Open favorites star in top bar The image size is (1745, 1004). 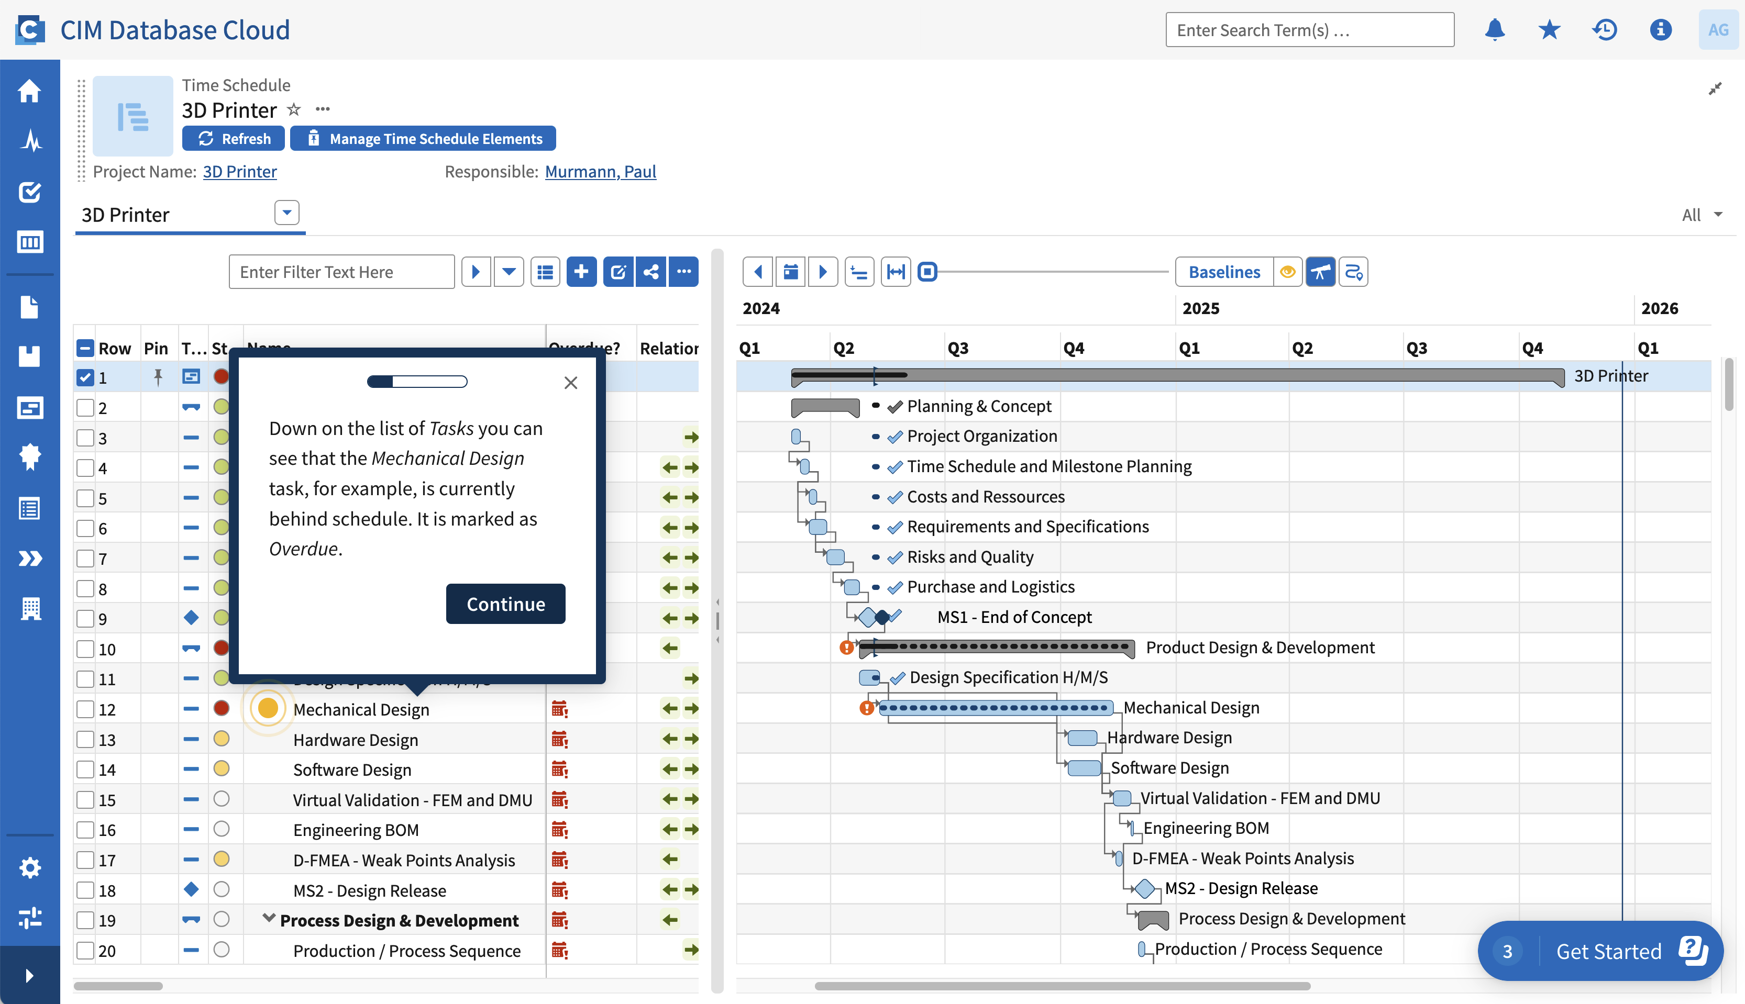pos(1549,30)
